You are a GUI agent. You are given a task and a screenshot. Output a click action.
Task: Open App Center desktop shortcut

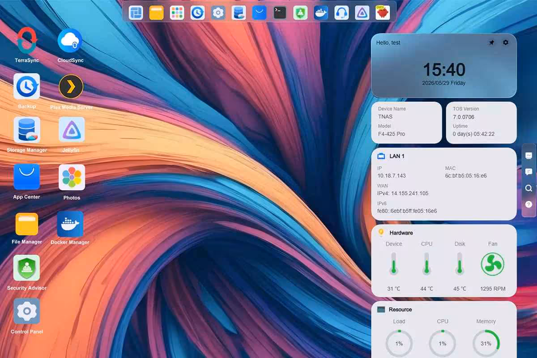pyautogui.click(x=27, y=177)
